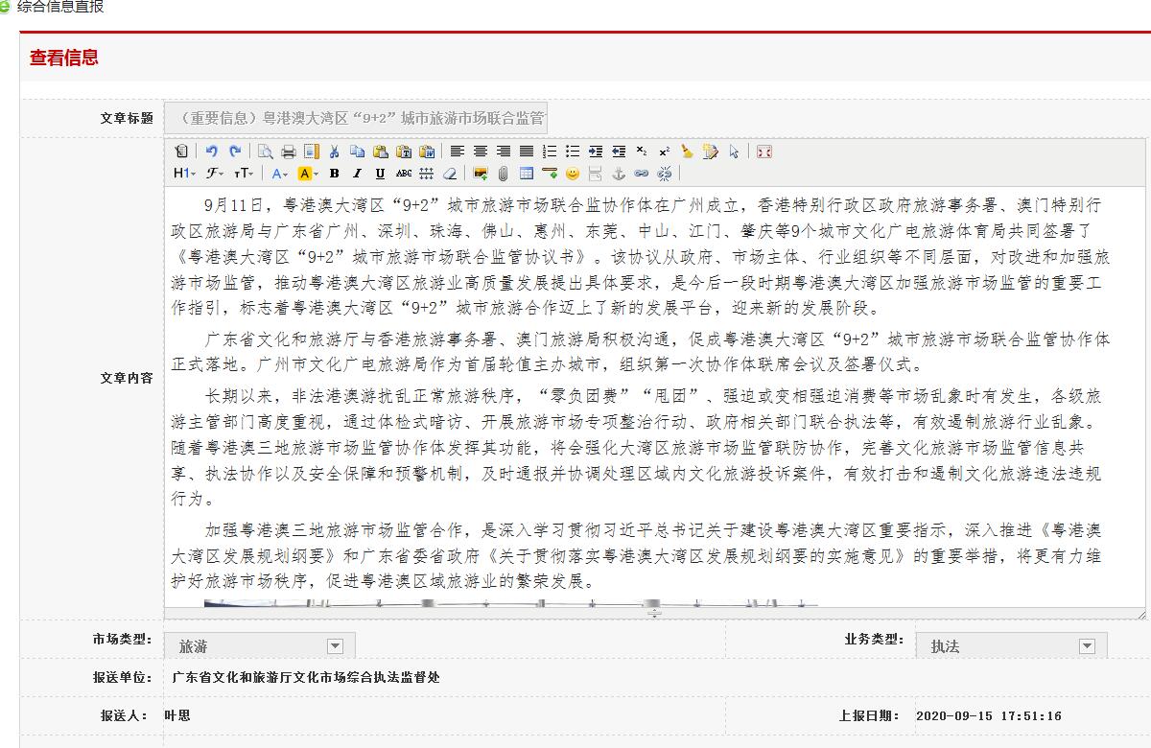Toggle italic formatting
The height and width of the screenshot is (748, 1151).
tap(357, 174)
